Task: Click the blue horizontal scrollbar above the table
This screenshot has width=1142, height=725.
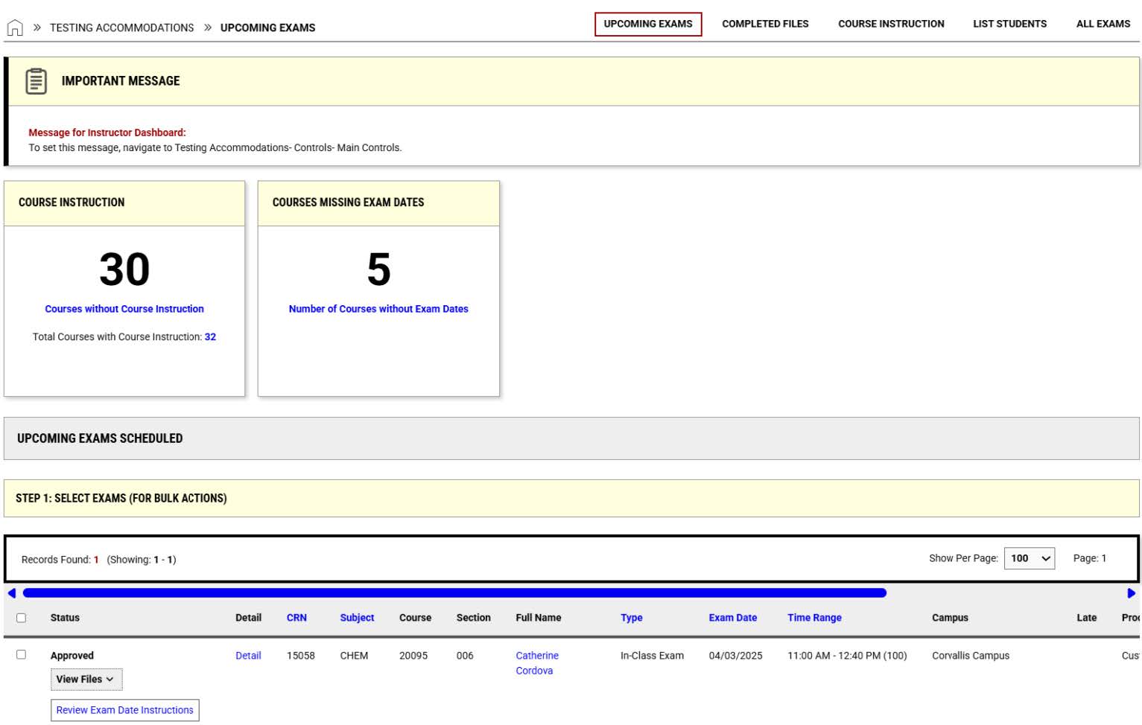Action: coord(453,593)
